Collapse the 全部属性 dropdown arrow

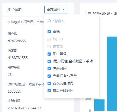click(64, 10)
